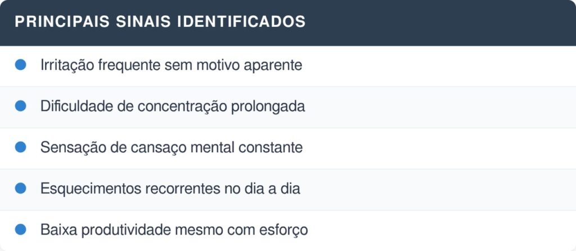Click 'Baixa produtividade mesmo com esforço'
The height and width of the screenshot is (251, 576).
coord(174,230)
